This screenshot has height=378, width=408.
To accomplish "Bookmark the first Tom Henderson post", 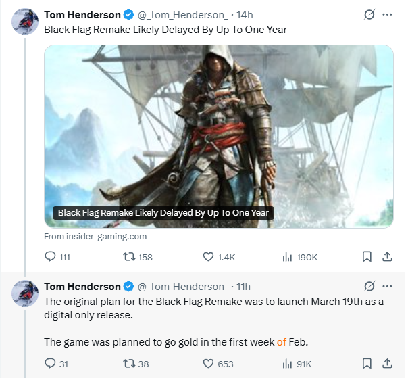I will (x=367, y=257).
